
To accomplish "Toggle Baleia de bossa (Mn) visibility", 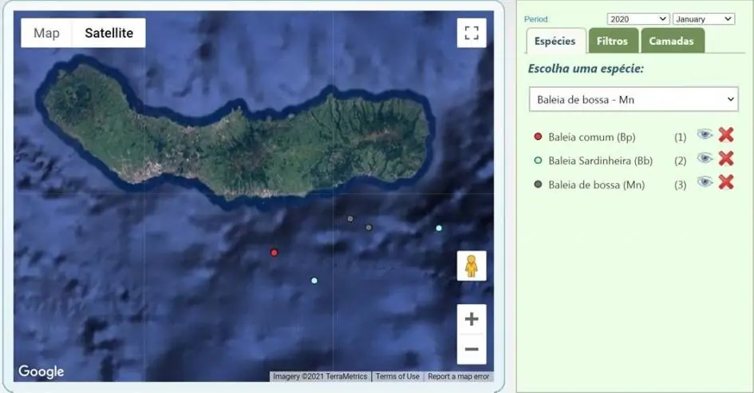I will pyautogui.click(x=704, y=182).
